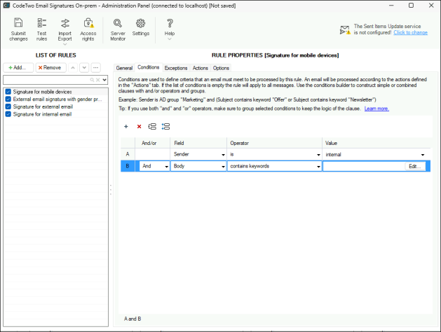Click the Field column header
Screen dimensions: 441x332
[198, 143]
